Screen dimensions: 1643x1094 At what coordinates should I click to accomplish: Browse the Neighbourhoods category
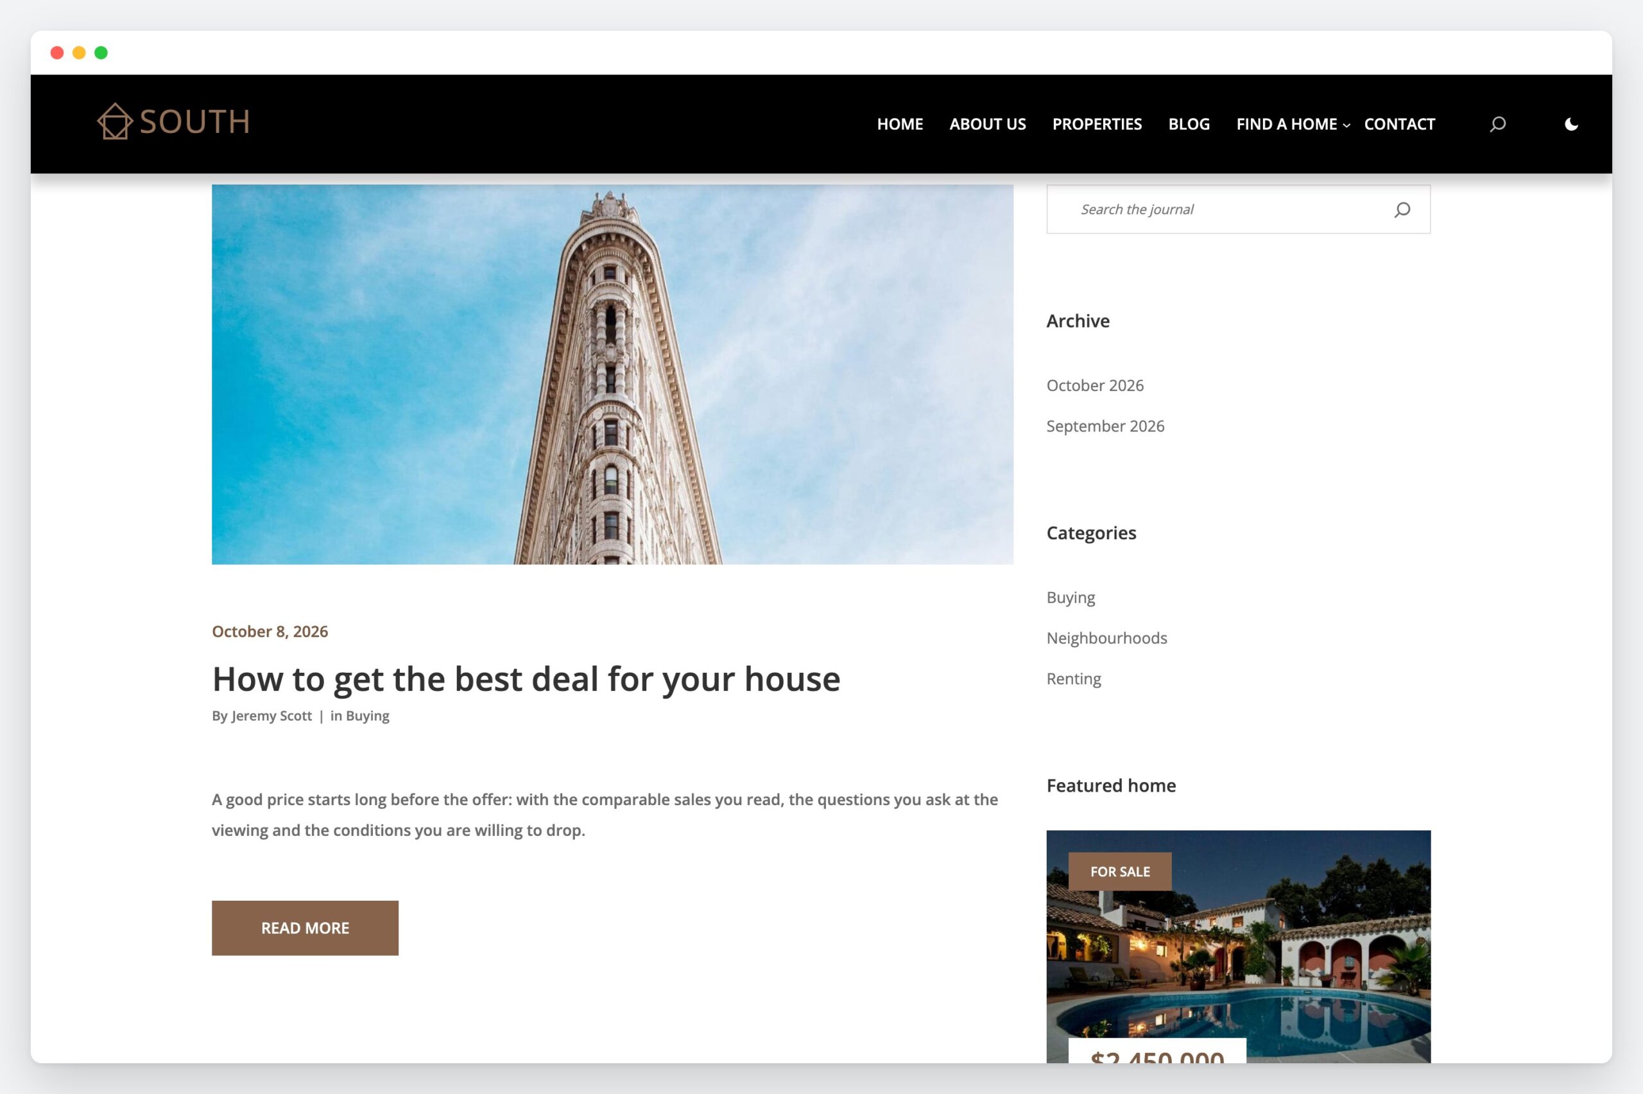click(x=1106, y=638)
